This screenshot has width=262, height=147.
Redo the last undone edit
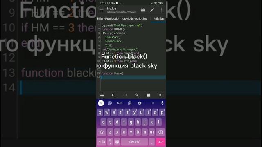click(x=125, y=95)
